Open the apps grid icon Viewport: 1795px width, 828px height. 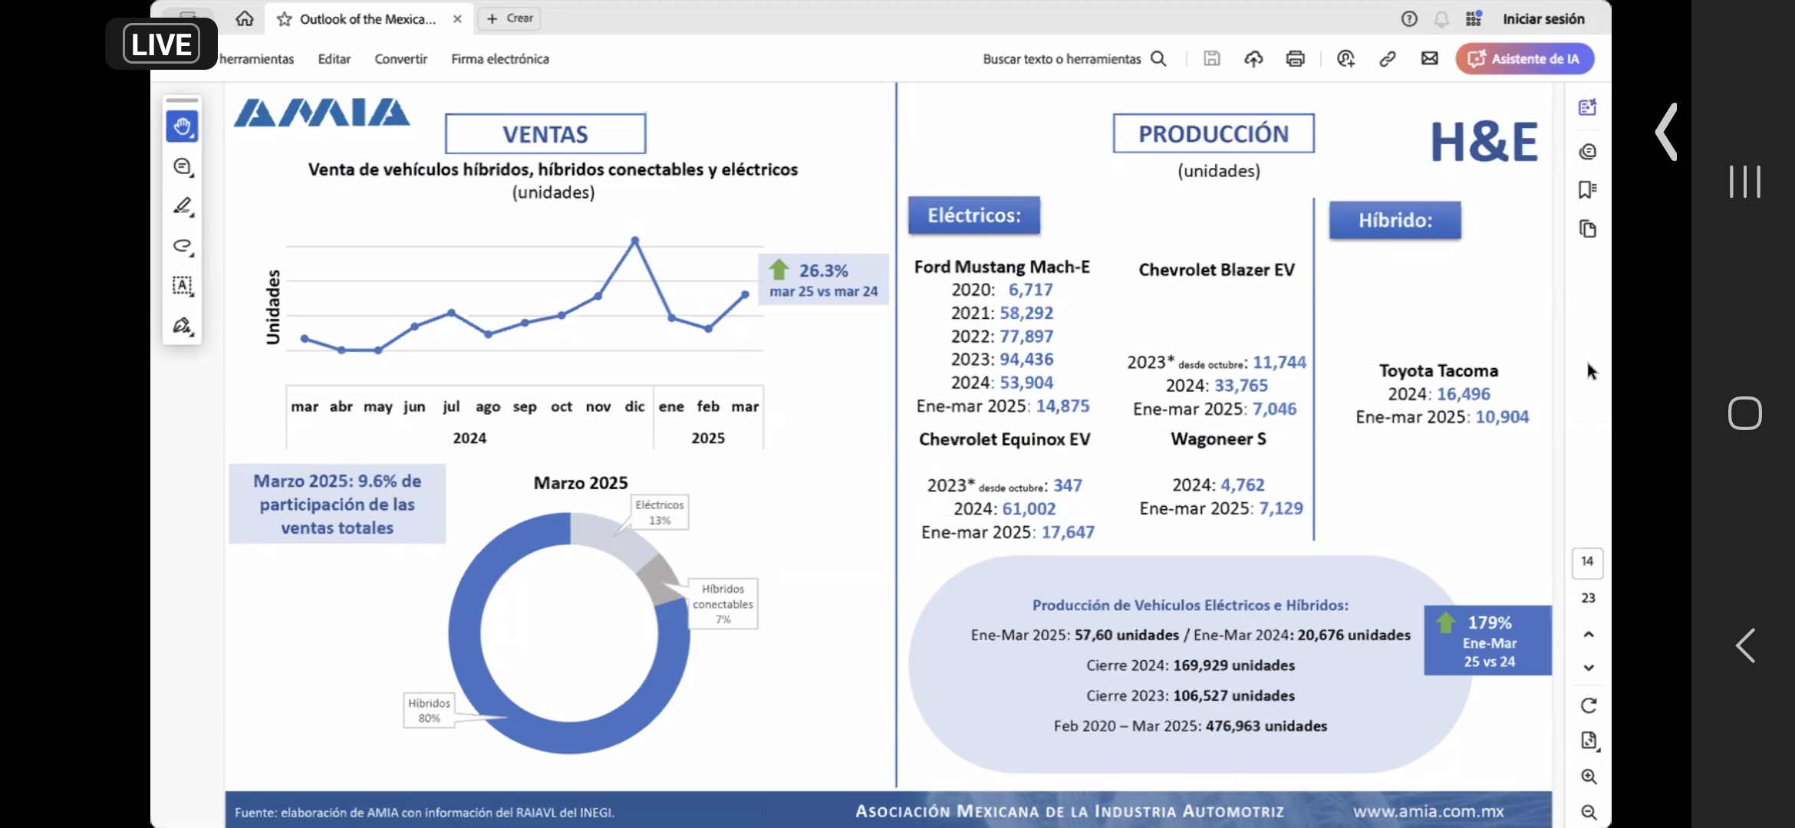(1474, 19)
